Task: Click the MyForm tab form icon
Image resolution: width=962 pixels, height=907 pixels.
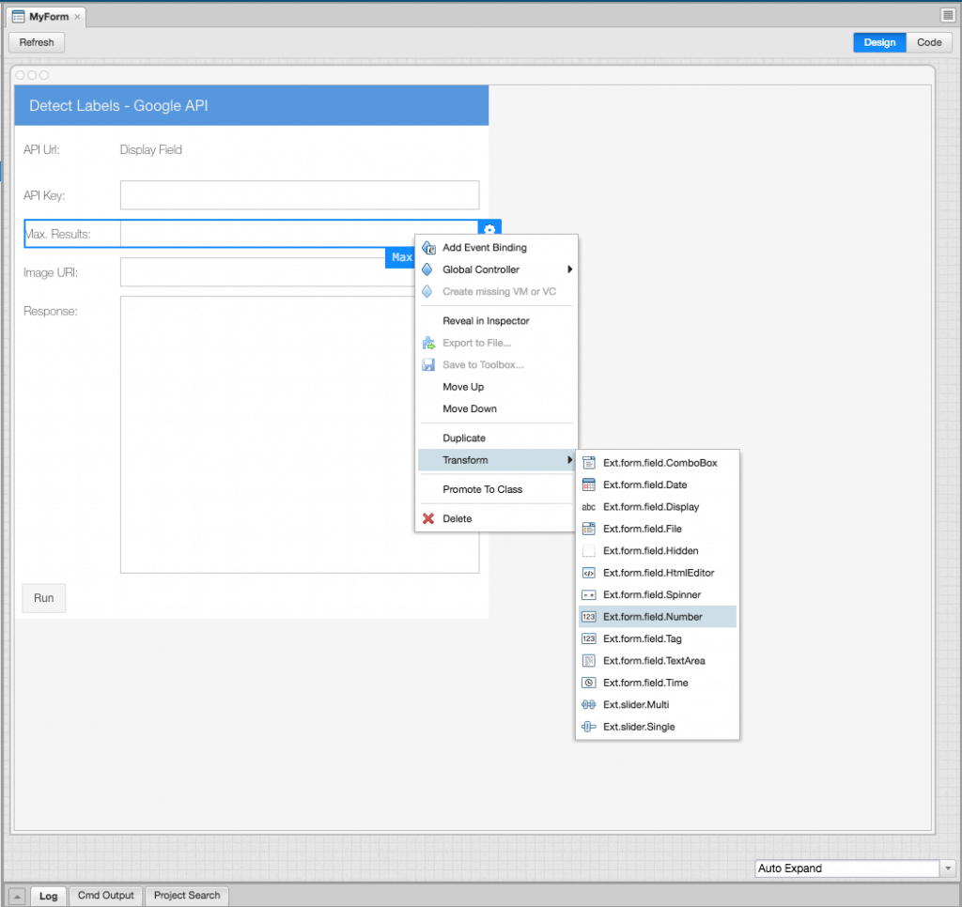Action: [19, 17]
